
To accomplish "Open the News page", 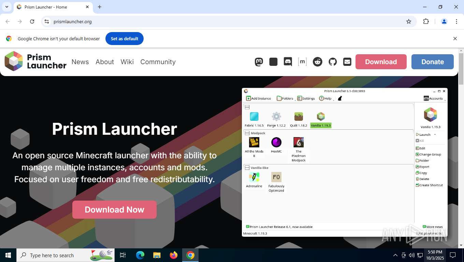I will (80, 62).
